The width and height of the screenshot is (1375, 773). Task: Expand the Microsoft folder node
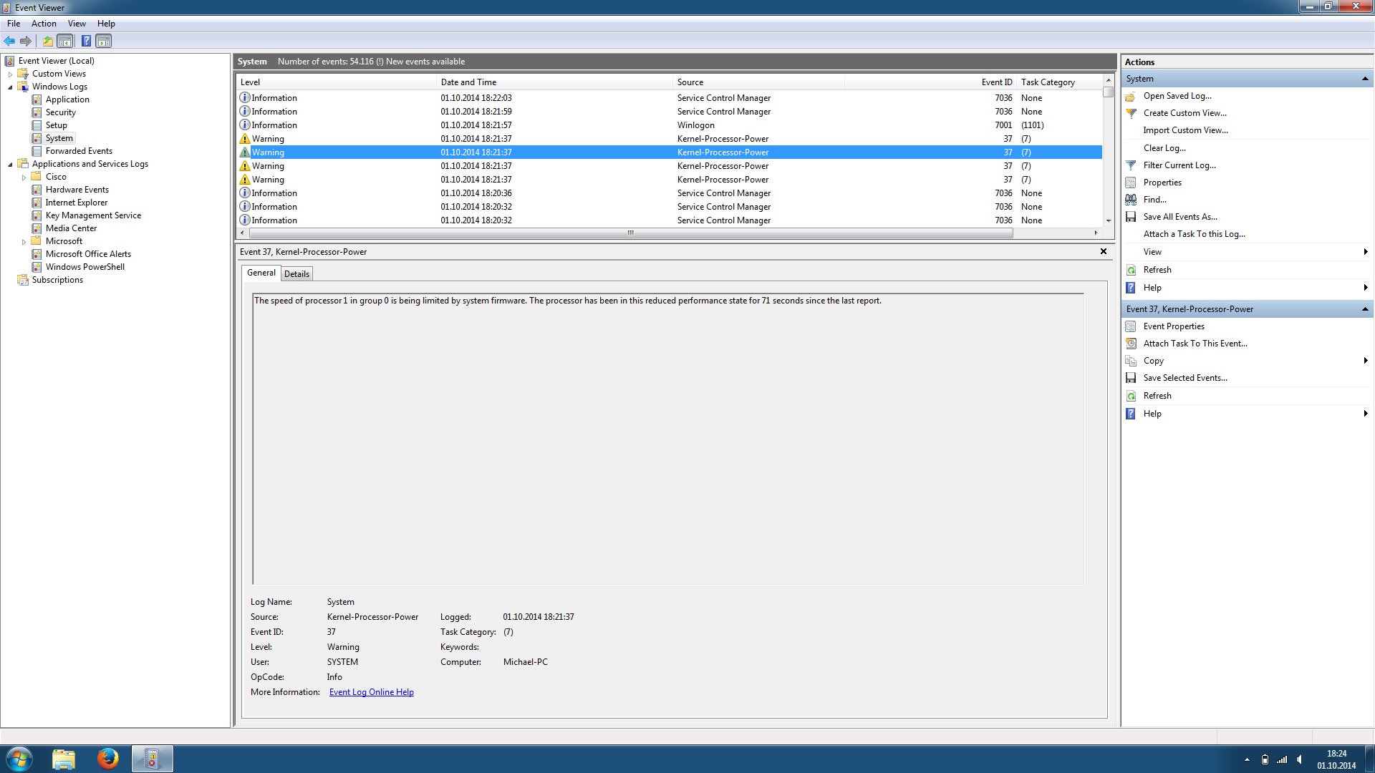[x=24, y=242]
